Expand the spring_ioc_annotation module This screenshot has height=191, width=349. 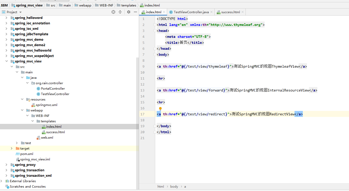6,23
